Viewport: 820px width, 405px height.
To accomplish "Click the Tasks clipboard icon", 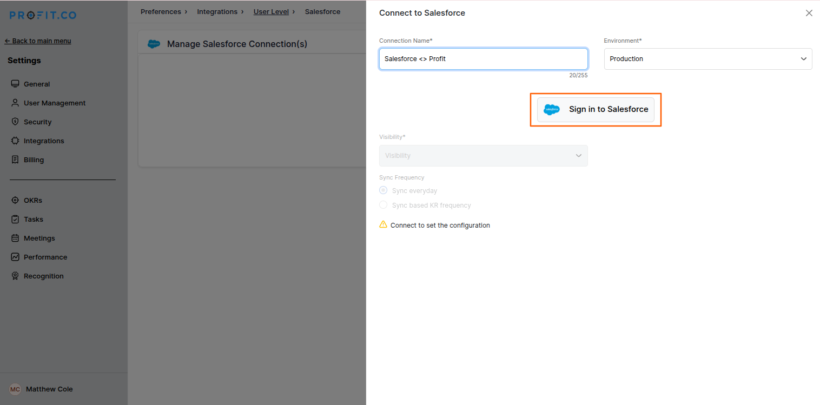I will (15, 219).
